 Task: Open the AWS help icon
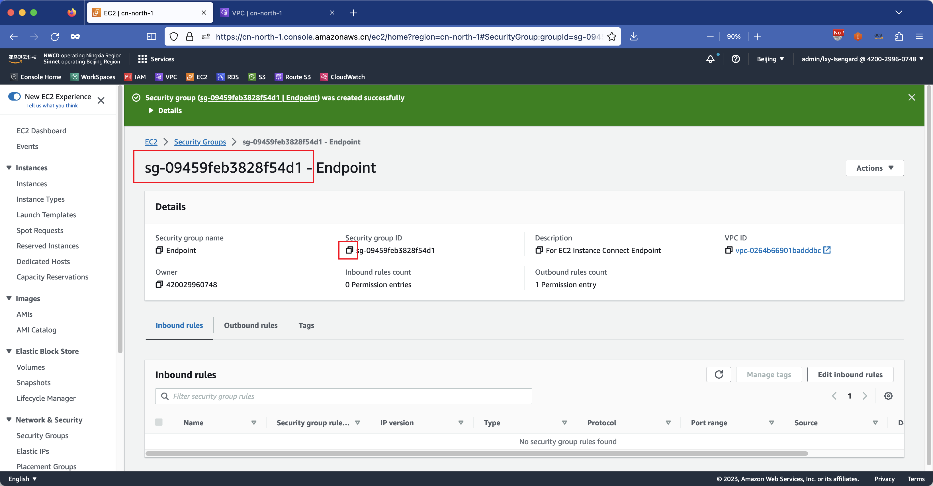736,59
